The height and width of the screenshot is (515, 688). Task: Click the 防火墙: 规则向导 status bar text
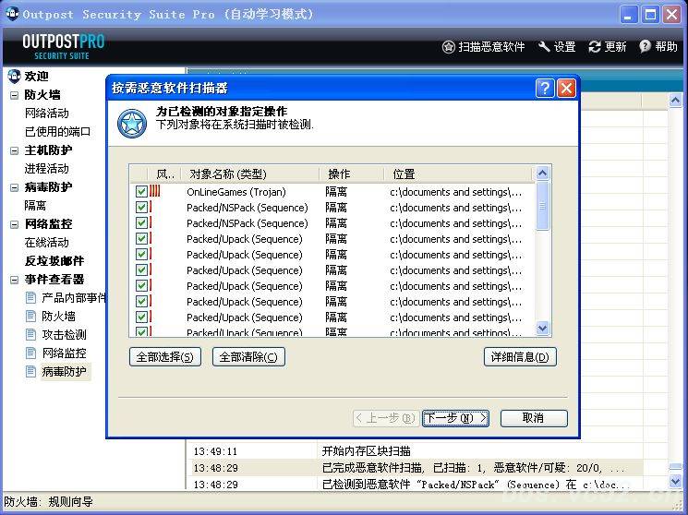[x=48, y=501]
